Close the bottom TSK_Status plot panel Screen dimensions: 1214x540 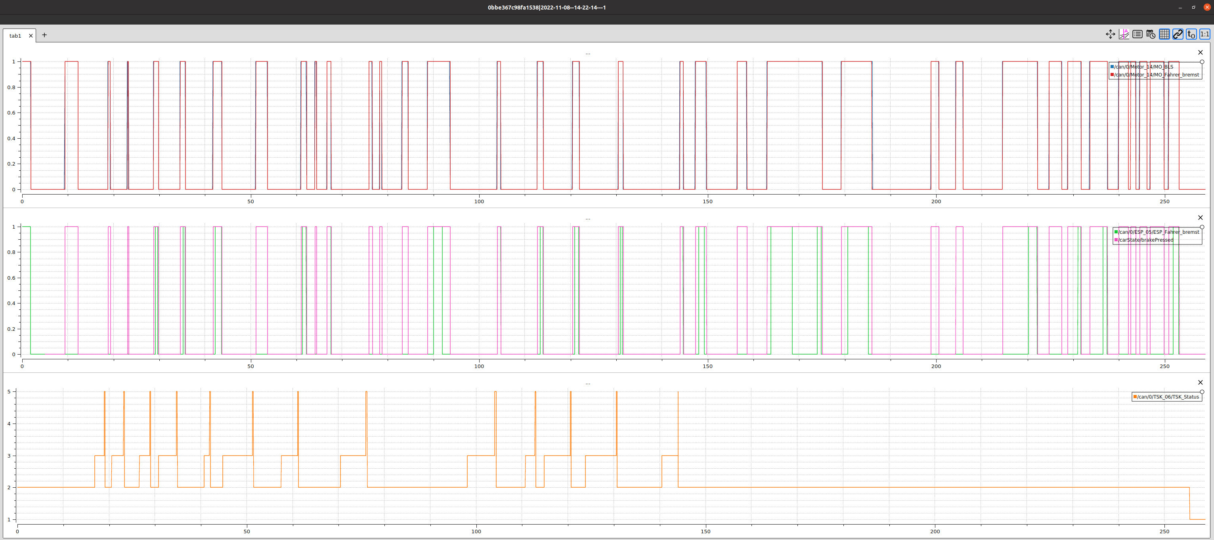1201,383
